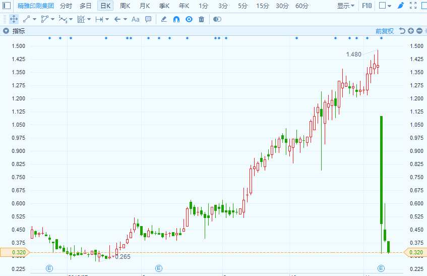The image size is (427, 276).
Task: Switch to the 多日 multi-day tab
Action: [x=86, y=6]
